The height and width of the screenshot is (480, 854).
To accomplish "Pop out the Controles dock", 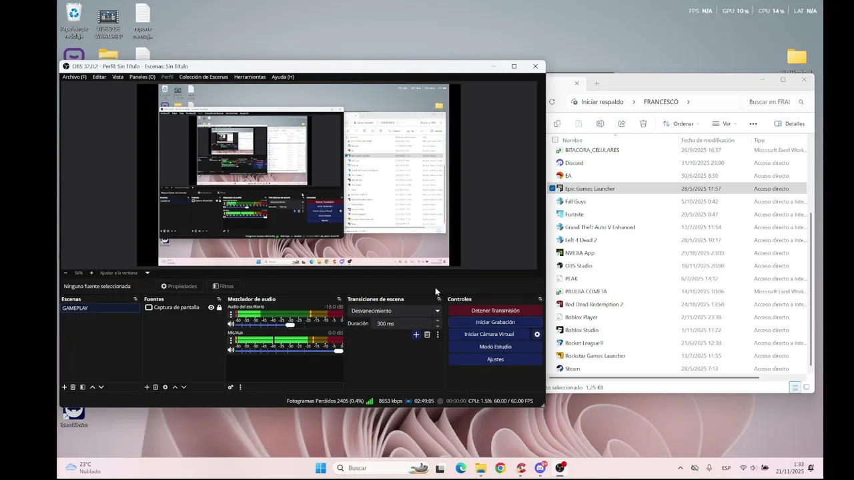I will (540, 299).
